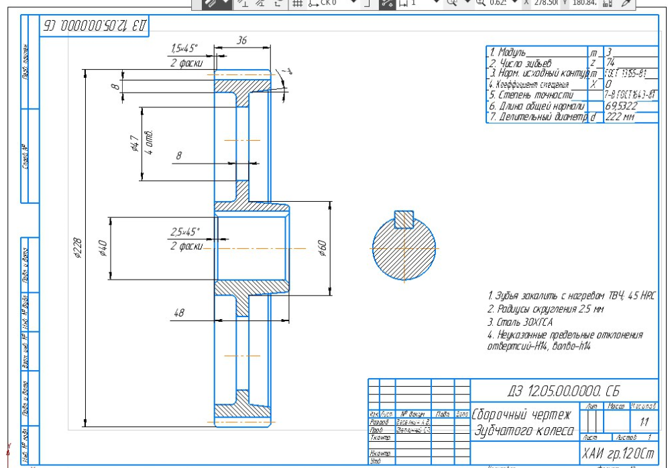Select '7. Делительный диаметр' row
The height and width of the screenshot is (468, 668).
pos(572,117)
